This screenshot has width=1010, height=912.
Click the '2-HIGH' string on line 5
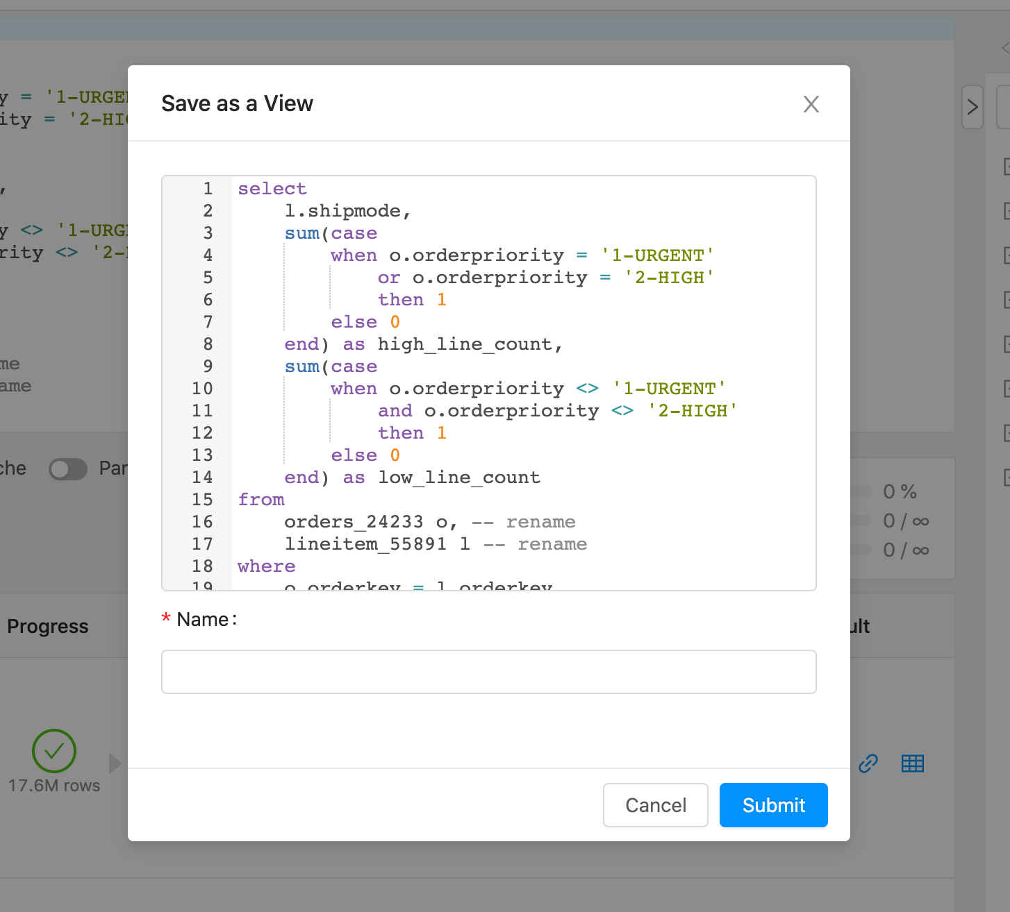click(x=669, y=278)
